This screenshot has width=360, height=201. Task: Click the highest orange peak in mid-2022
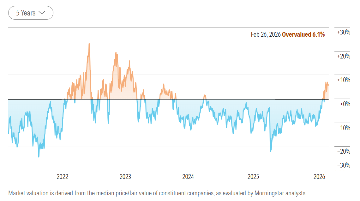[x=89, y=44]
